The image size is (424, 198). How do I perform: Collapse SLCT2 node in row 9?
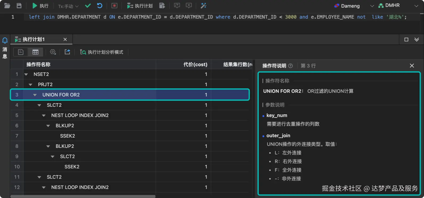(x=53, y=156)
